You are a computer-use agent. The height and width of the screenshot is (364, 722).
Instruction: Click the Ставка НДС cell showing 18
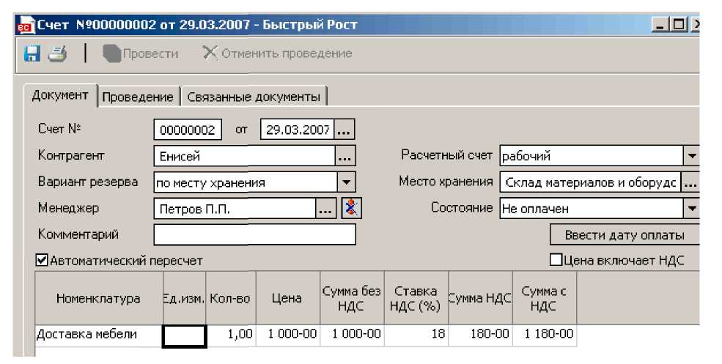tap(416, 335)
